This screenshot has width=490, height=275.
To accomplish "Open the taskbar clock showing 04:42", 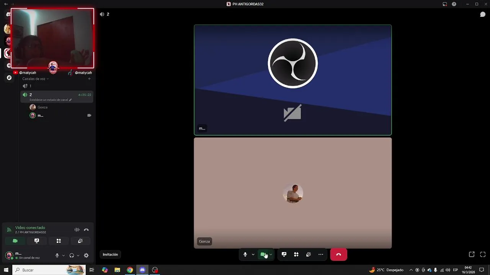I will (x=468, y=270).
